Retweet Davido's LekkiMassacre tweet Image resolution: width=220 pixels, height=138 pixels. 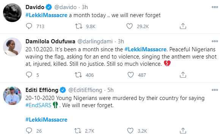pyautogui.click(x=79, y=26)
